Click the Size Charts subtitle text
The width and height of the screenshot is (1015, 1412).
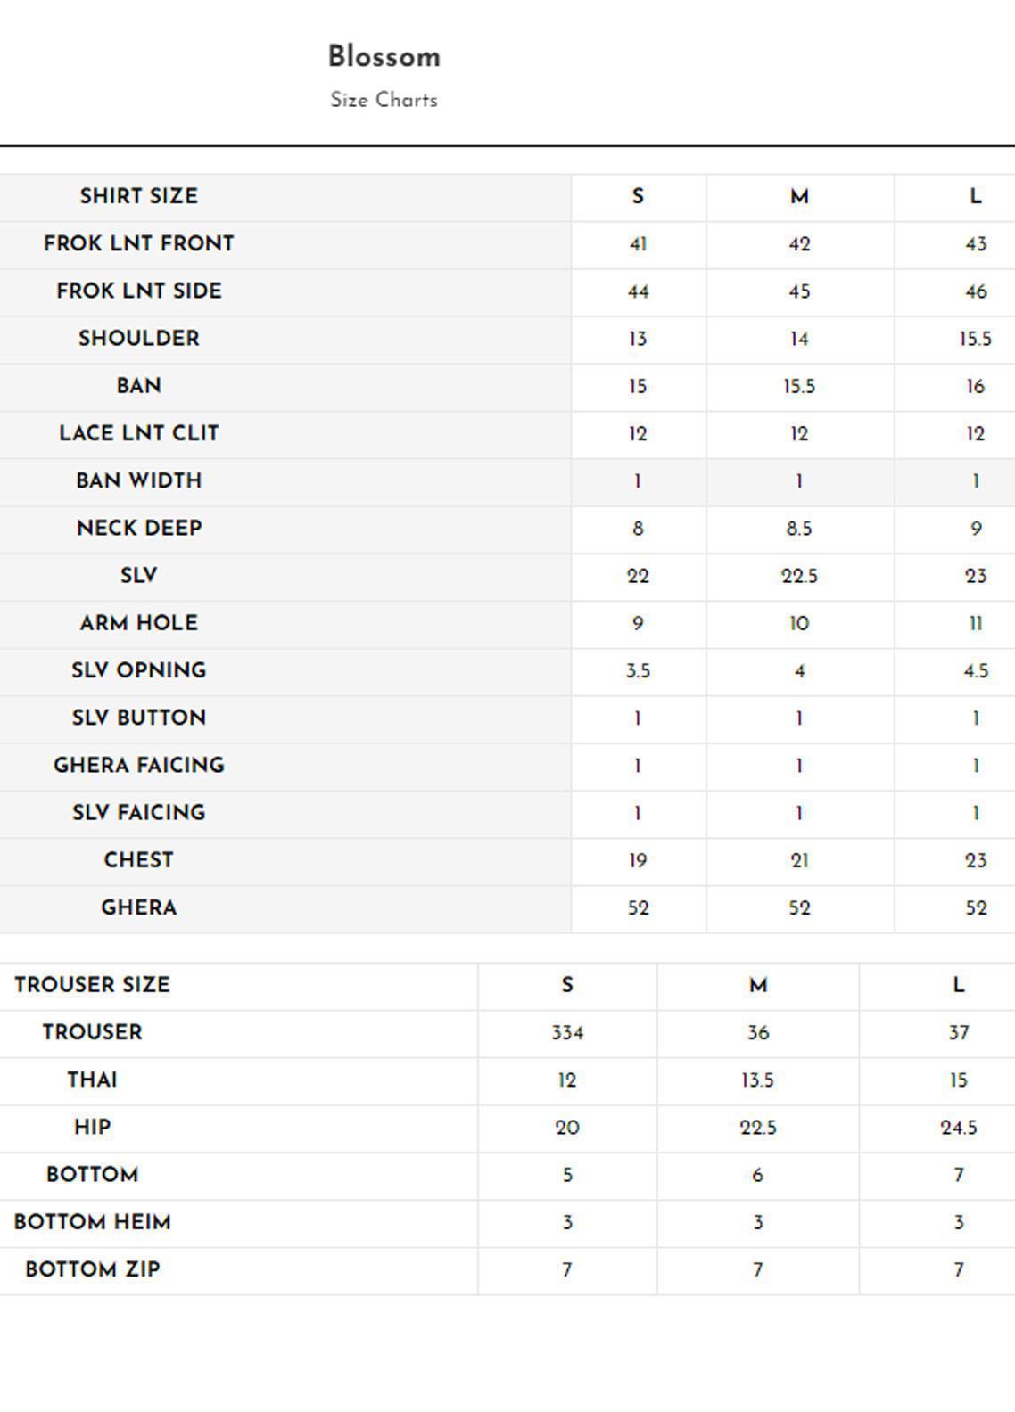coord(384,100)
